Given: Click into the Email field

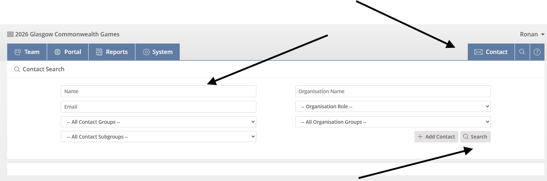Looking at the screenshot, I should pyautogui.click(x=158, y=107).
